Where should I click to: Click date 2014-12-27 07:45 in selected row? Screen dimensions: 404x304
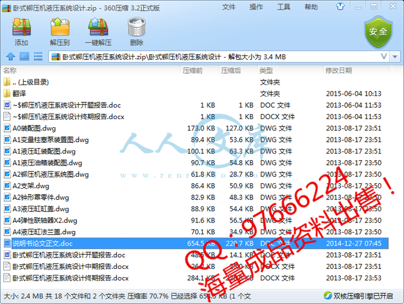click(x=353, y=243)
